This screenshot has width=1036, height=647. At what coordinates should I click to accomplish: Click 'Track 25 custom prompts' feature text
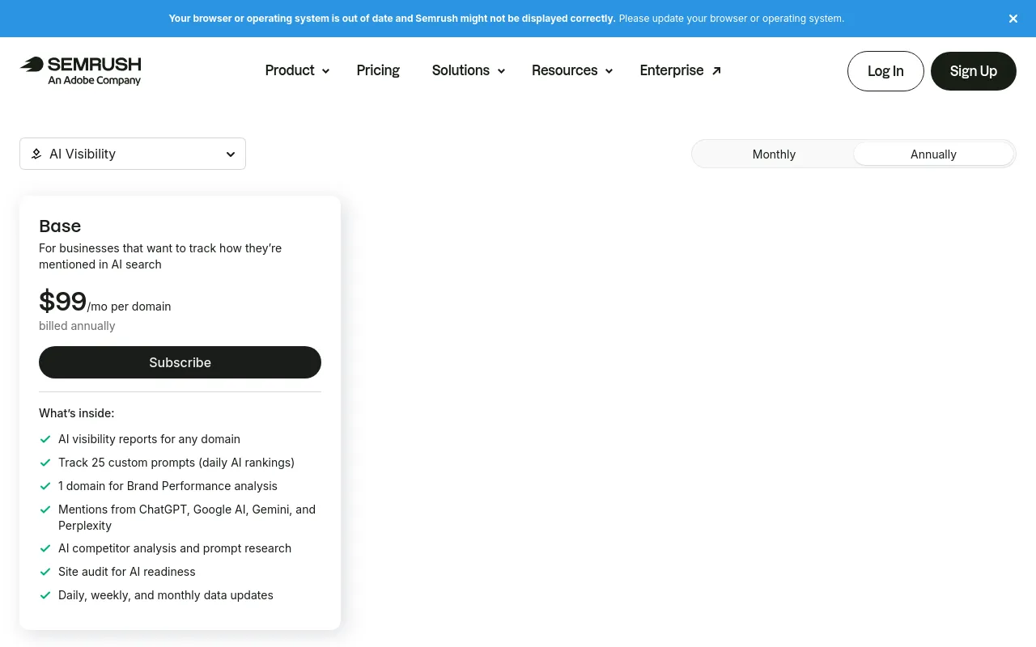click(176, 463)
